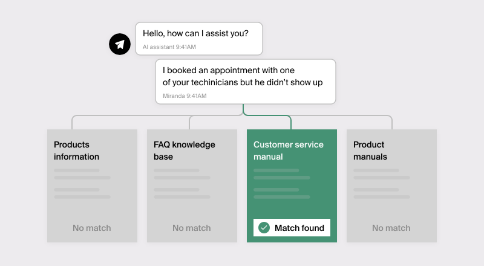The height and width of the screenshot is (266, 484).
Task: Select the "Hello, how can I assist you?" message
Action: coord(199,33)
